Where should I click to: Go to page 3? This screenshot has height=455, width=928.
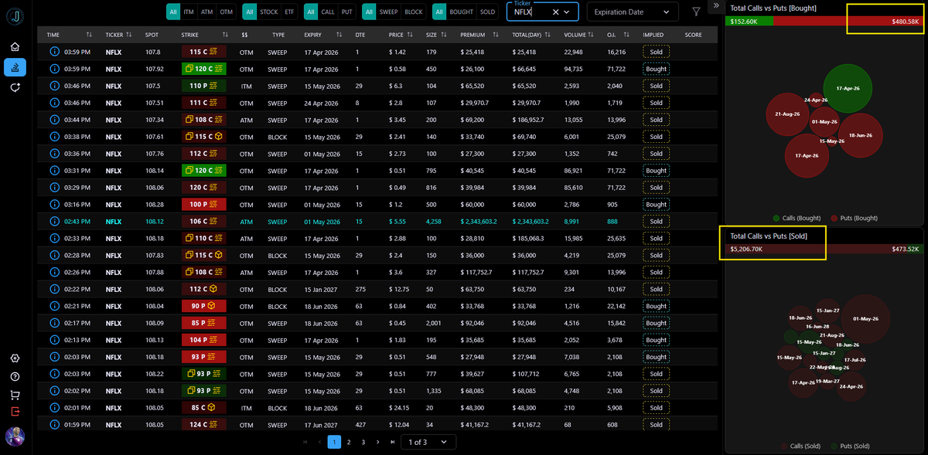click(363, 442)
